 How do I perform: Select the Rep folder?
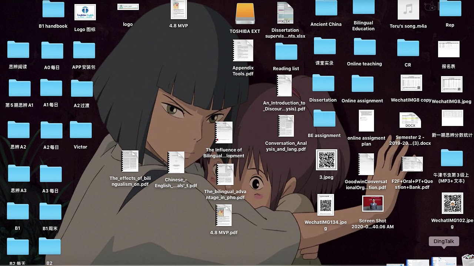point(450,9)
